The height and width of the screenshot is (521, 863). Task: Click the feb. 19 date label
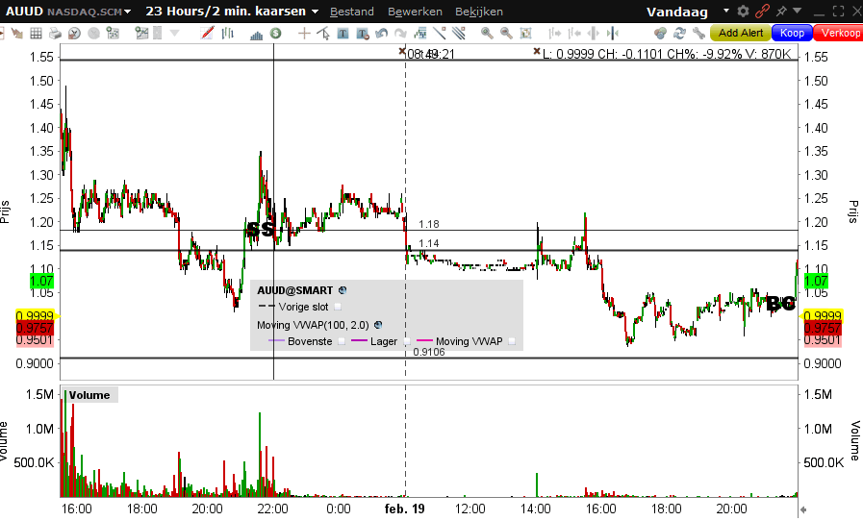pyautogui.click(x=404, y=509)
